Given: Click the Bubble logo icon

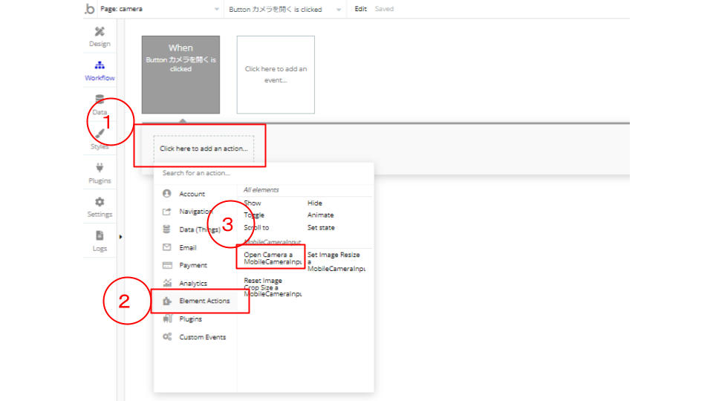Looking at the screenshot, I should 90,9.
